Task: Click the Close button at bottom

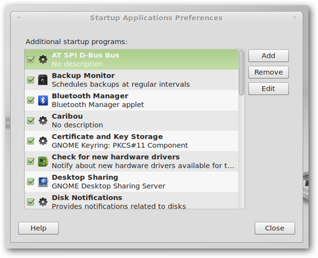Action: tap(275, 228)
